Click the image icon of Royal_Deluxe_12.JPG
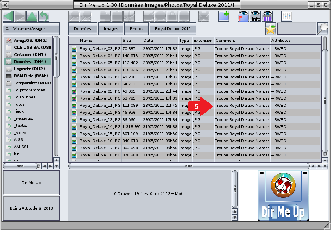The image size is (331, 230). click(74, 113)
